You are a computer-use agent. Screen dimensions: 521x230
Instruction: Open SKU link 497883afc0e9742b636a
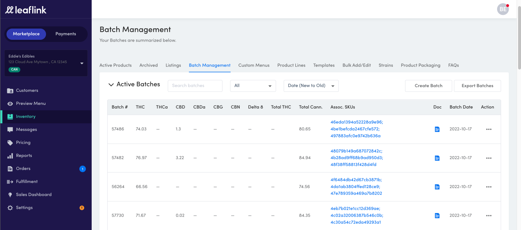point(355,136)
